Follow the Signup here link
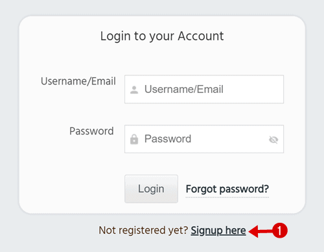The height and width of the screenshot is (252, 324). pos(218,231)
